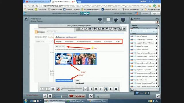
Task: Select the circle shape tool
Action: click(95, 29)
